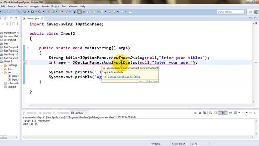
Task: Click the error marker on the age line
Action: (x=25, y=62)
